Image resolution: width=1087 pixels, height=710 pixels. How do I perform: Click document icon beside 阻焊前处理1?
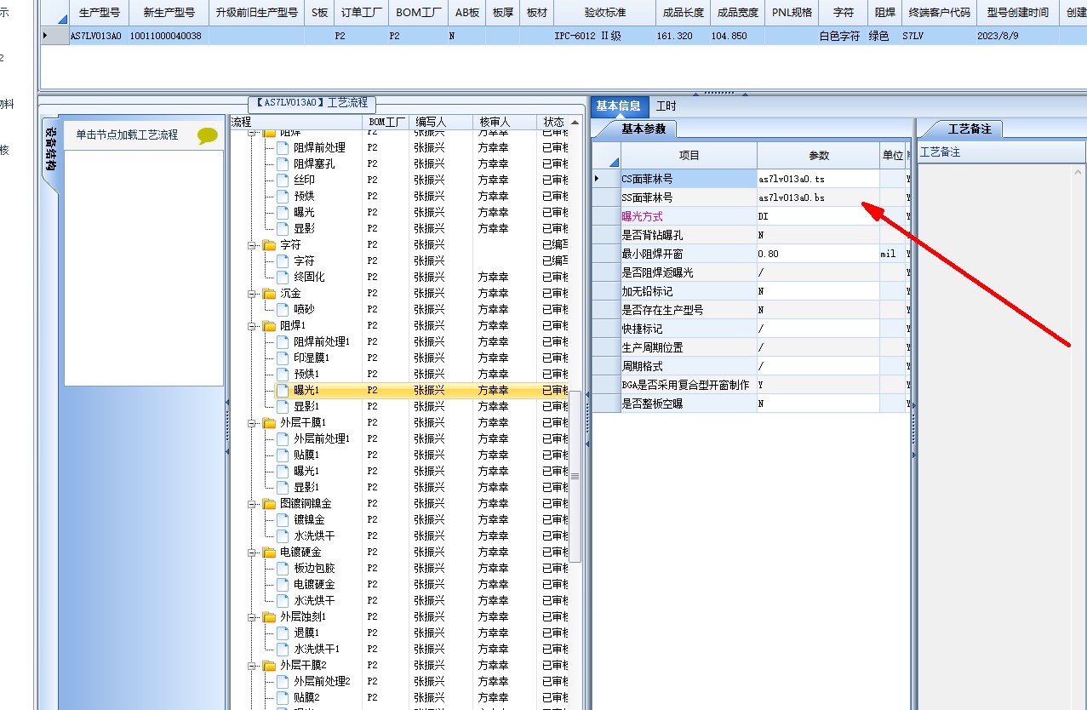coord(283,341)
